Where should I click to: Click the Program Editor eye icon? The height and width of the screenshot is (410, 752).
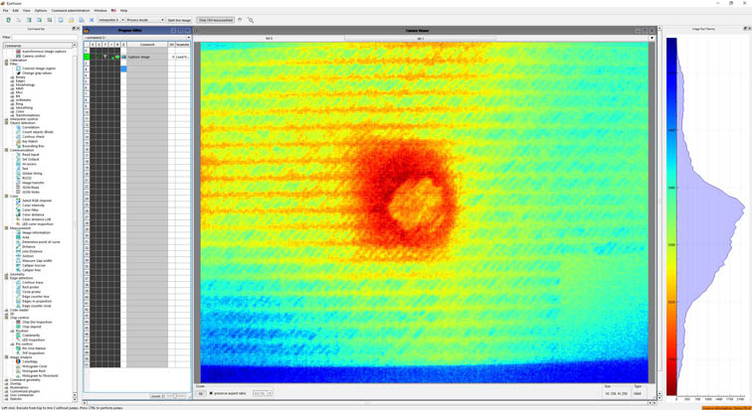point(87,31)
